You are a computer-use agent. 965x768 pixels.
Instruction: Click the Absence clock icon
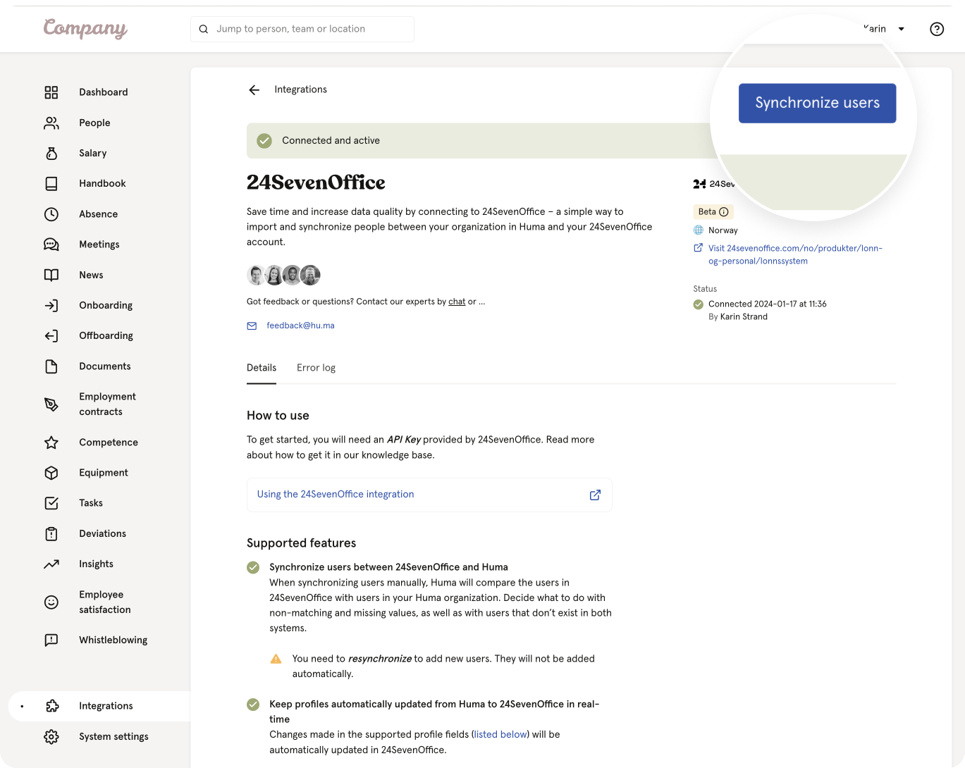(51, 214)
